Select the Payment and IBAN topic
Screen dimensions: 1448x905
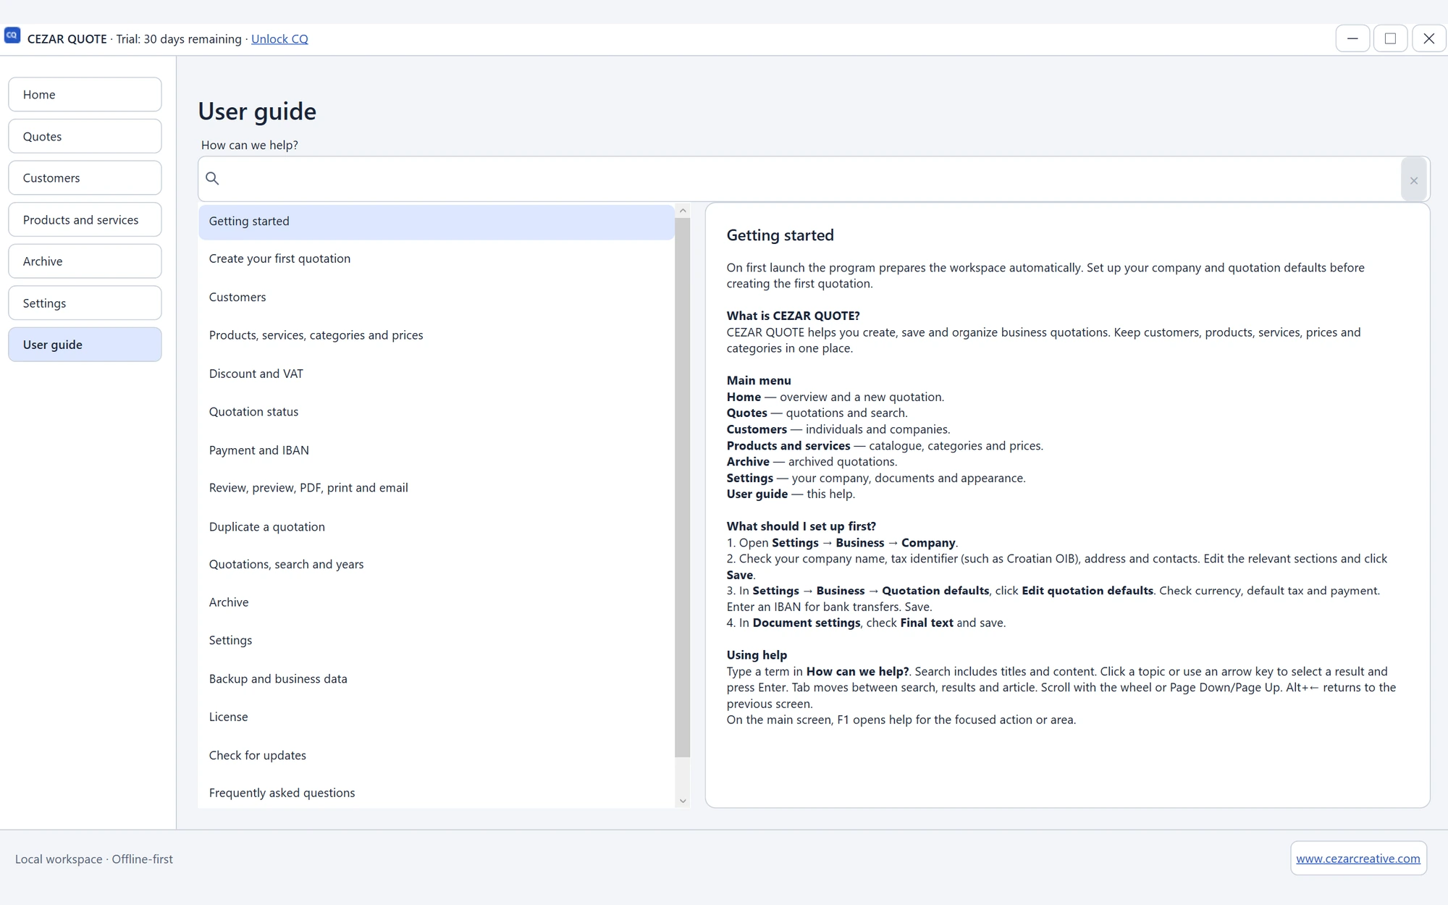click(x=437, y=450)
